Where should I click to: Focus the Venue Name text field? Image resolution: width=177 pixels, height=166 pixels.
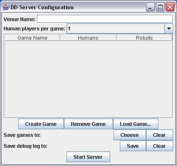(105, 19)
